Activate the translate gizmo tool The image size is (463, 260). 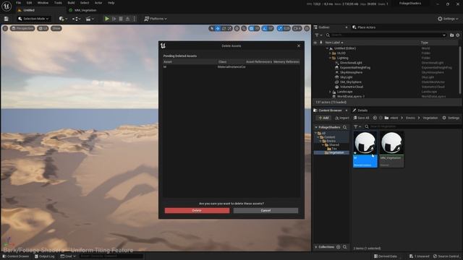pyautogui.click(x=218, y=28)
